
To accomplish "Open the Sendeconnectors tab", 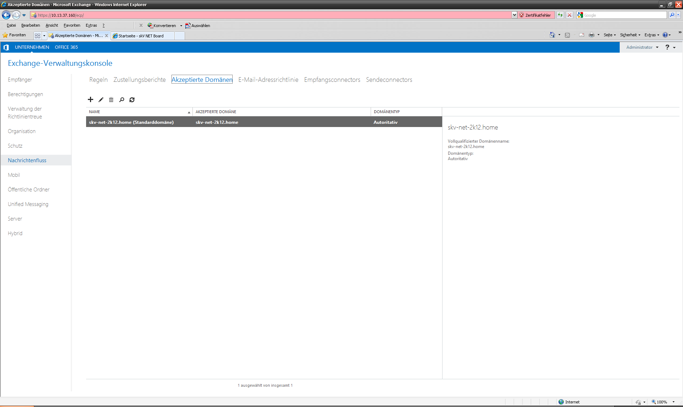I will (389, 80).
